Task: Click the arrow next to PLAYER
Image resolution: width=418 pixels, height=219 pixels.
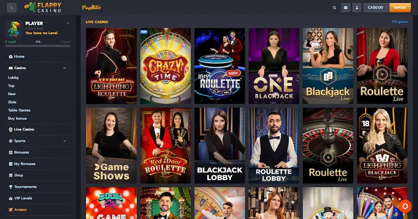Action: coord(68,23)
